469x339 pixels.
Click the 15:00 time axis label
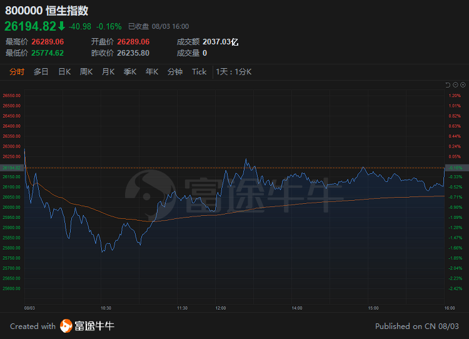[373, 308]
